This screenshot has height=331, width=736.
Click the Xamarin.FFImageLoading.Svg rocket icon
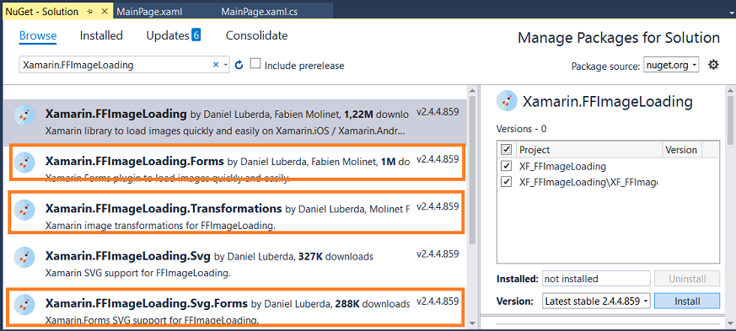[25, 258]
